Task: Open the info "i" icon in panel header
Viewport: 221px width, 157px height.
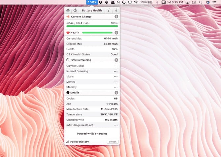Action: 109,11
